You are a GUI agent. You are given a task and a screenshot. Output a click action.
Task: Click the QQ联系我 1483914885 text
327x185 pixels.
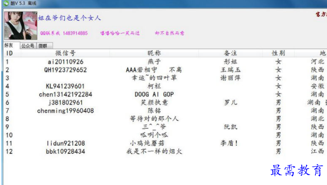[x=64, y=33]
